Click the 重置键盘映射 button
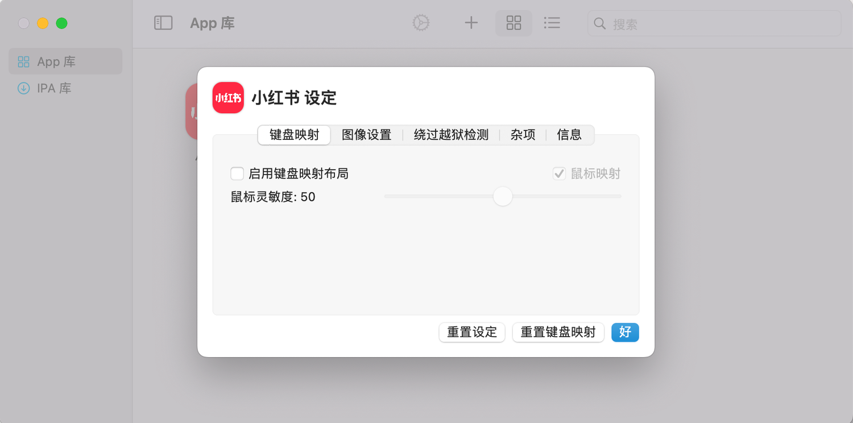 pyautogui.click(x=558, y=332)
